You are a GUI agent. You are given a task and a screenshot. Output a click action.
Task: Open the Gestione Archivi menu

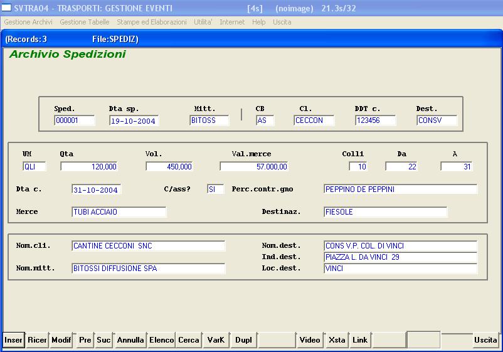[x=28, y=22]
